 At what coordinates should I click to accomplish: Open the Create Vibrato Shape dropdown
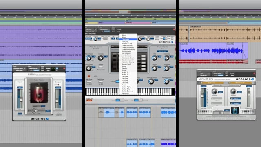[162, 51]
